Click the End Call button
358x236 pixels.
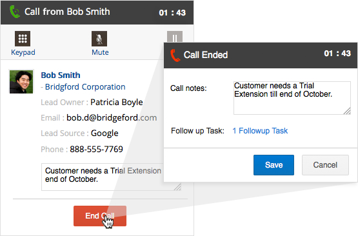pyautogui.click(x=100, y=216)
